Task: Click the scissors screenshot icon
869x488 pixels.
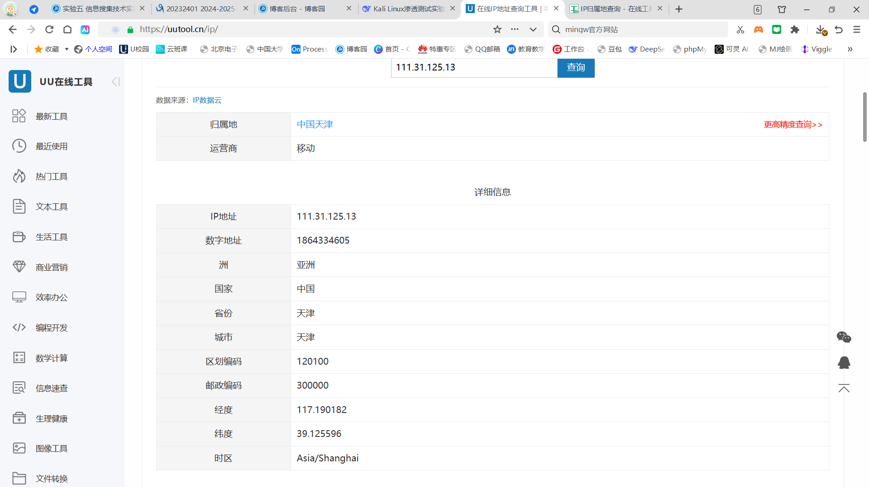Action: click(x=740, y=29)
